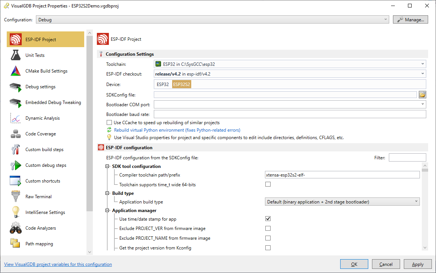This screenshot has height=273, width=436.
Task: Check Exclude PROJECT_NAME from firmware image
Action: click(x=268, y=238)
